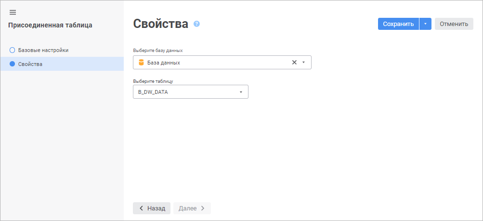
Task: Open the Сохранить split-button arrow
Action: 425,24
